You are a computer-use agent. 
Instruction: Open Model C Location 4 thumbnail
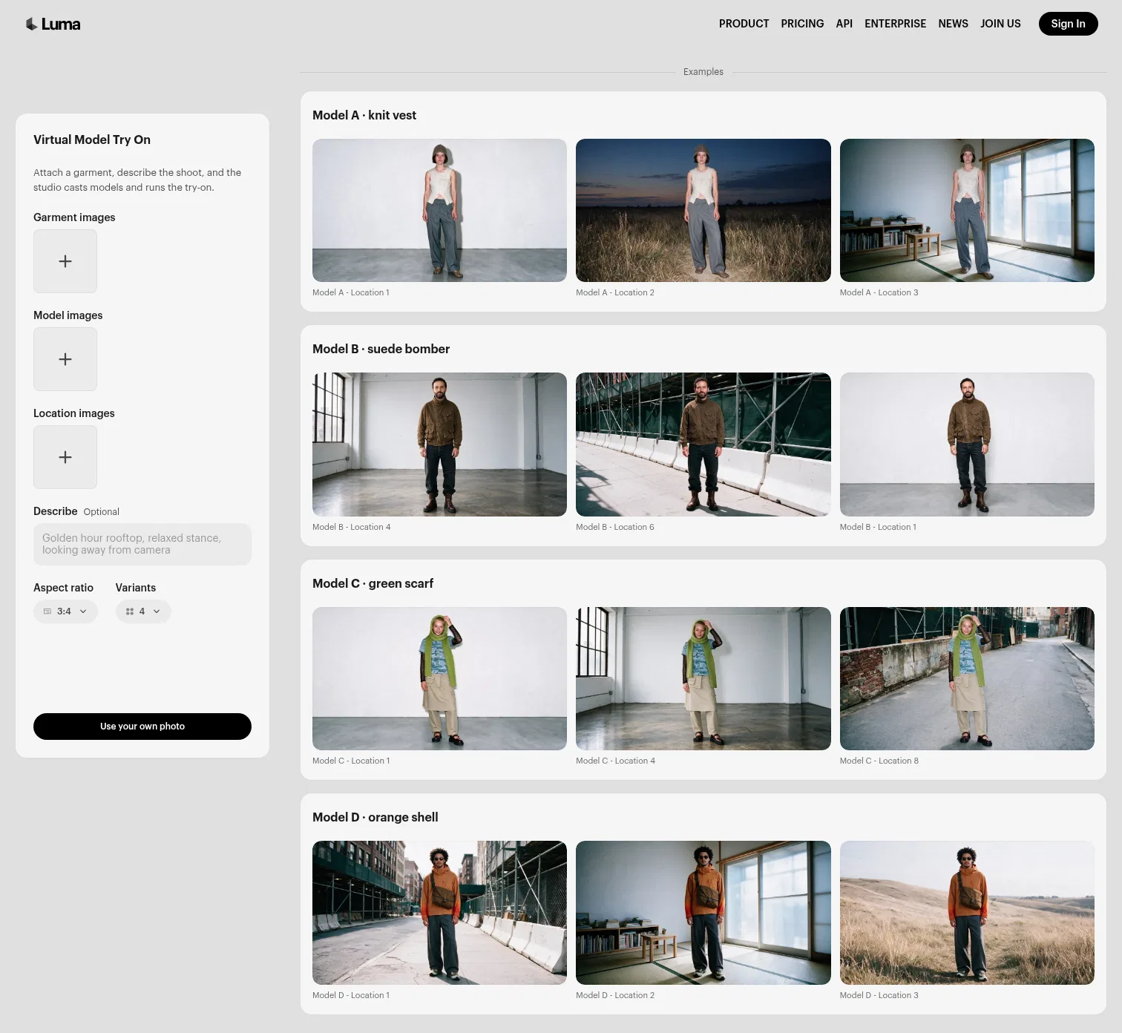pos(703,679)
